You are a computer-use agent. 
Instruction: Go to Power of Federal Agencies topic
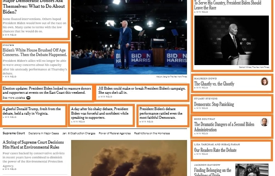(x=114, y=133)
